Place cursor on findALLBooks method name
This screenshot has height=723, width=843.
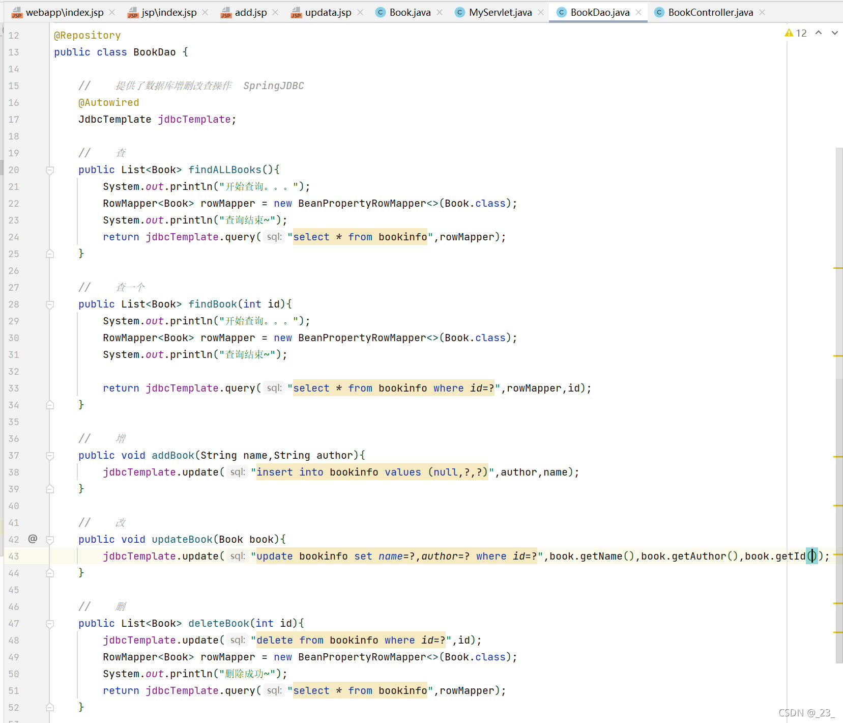225,170
